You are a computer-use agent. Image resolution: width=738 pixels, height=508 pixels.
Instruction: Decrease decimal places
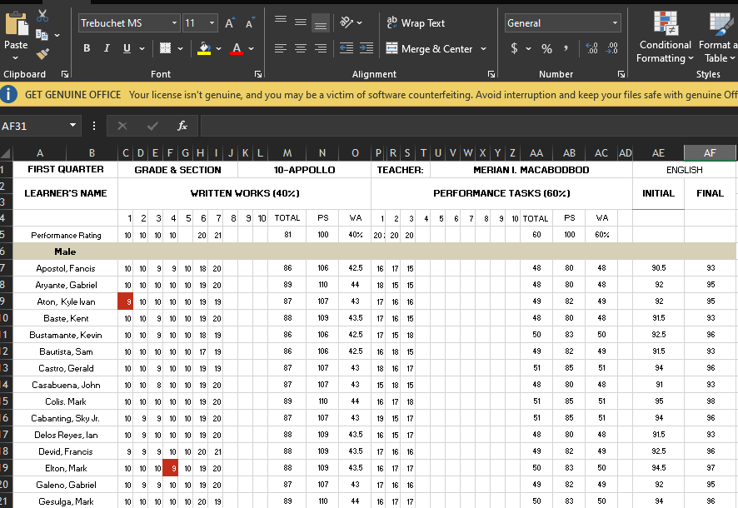[612, 48]
